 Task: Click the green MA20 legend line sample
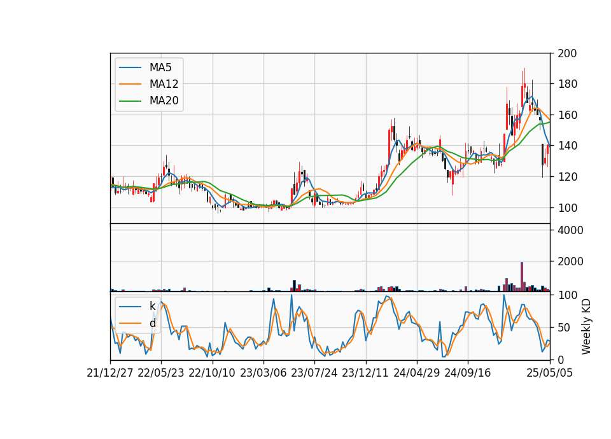point(130,101)
